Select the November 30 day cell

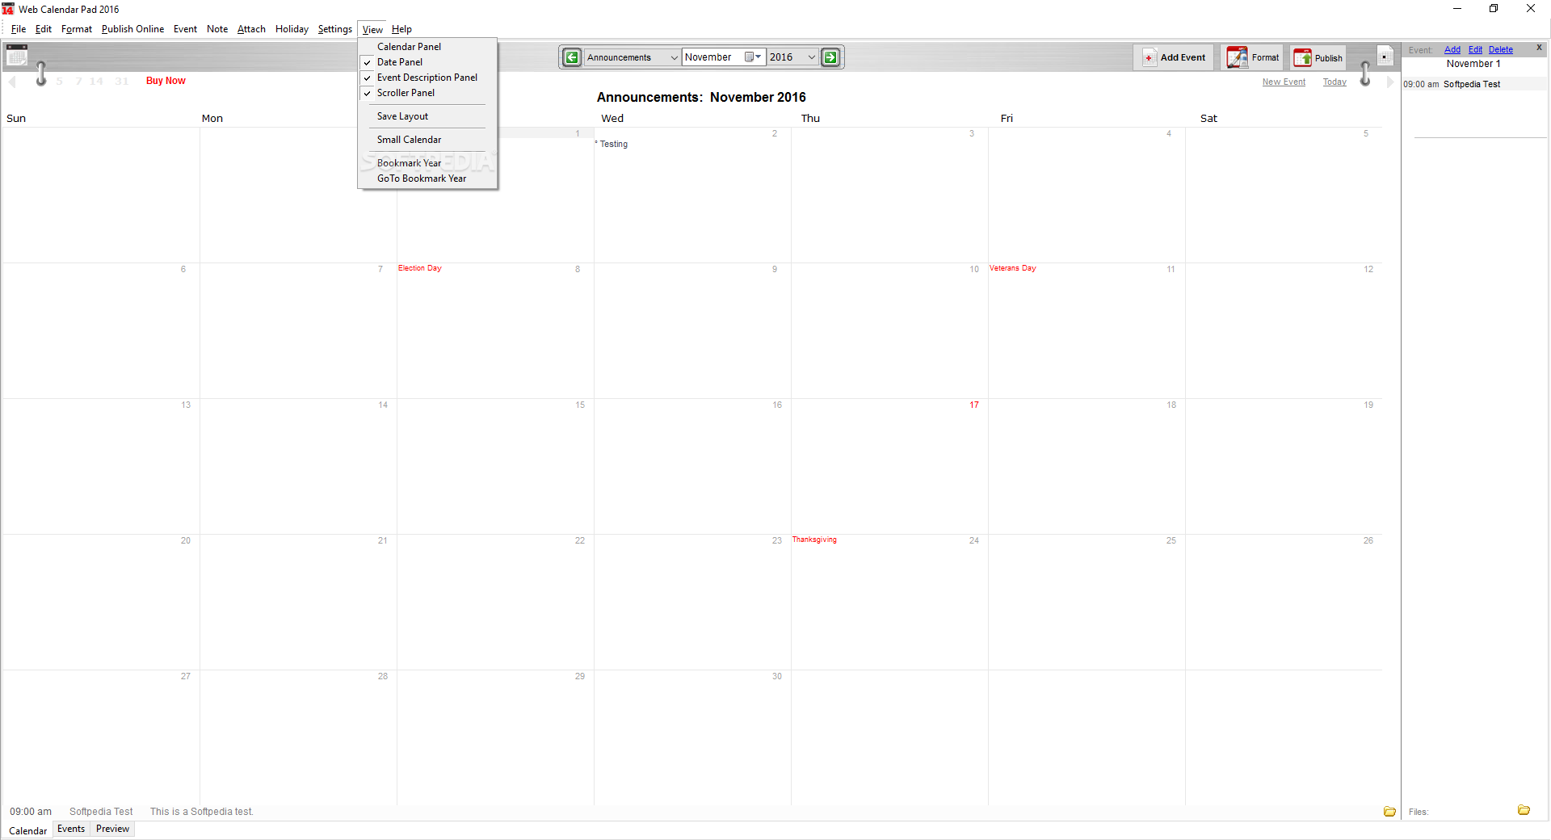pos(692,737)
